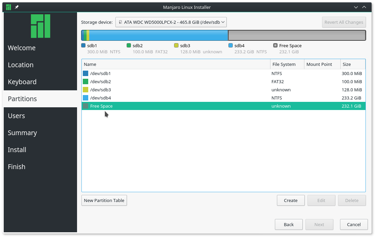Click the blue sdb1 legend square
The width and height of the screenshot is (376, 238).
82,45
